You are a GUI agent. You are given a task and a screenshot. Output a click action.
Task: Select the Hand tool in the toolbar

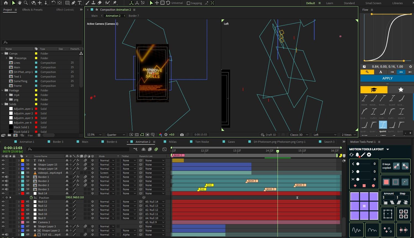20,3
